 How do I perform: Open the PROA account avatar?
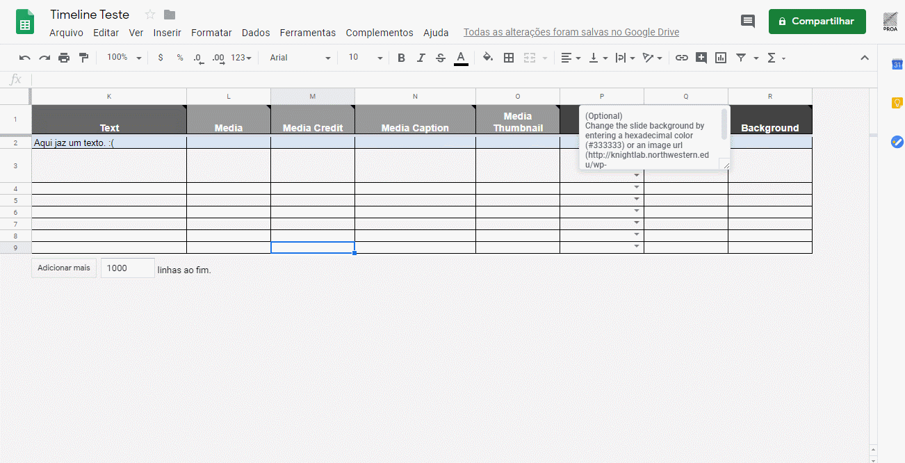pos(890,22)
